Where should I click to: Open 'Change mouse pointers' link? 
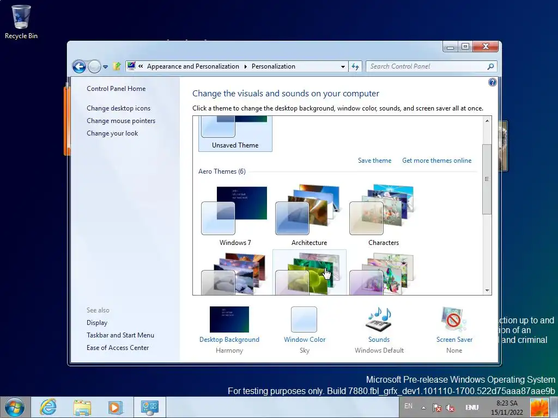point(121,121)
